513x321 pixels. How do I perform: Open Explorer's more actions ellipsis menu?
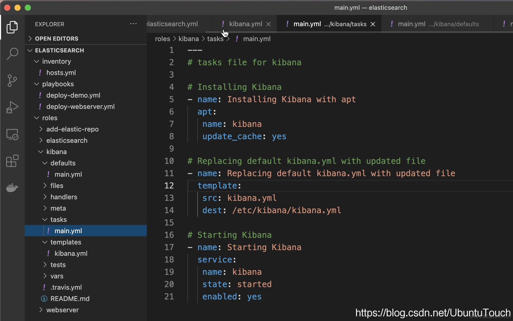click(x=133, y=24)
